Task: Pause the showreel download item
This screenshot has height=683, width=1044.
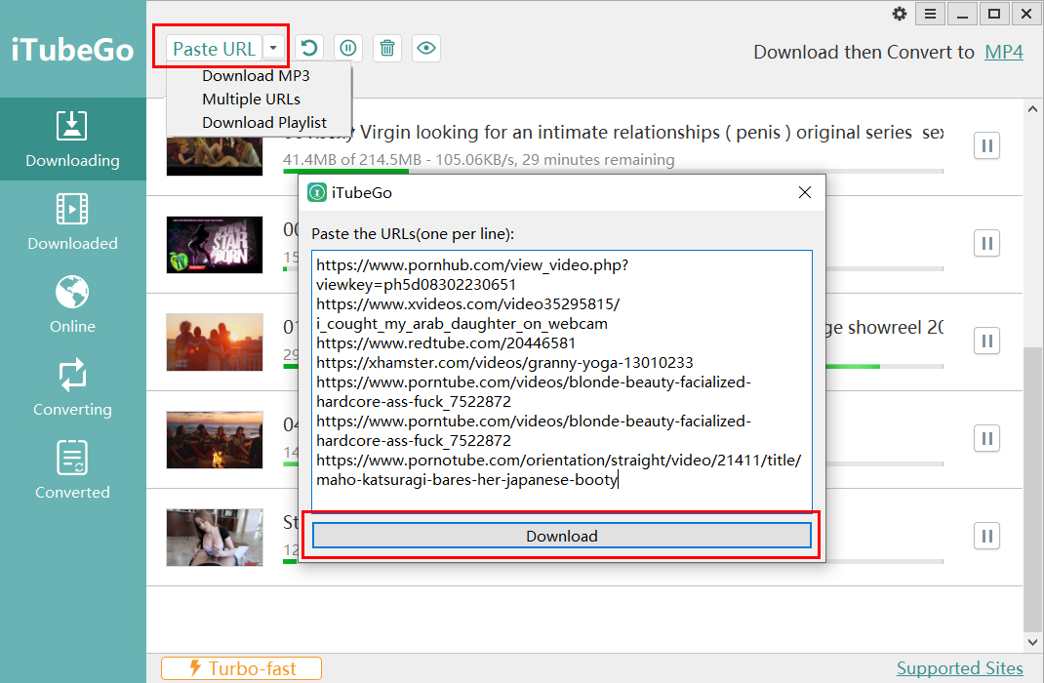Action: click(986, 341)
